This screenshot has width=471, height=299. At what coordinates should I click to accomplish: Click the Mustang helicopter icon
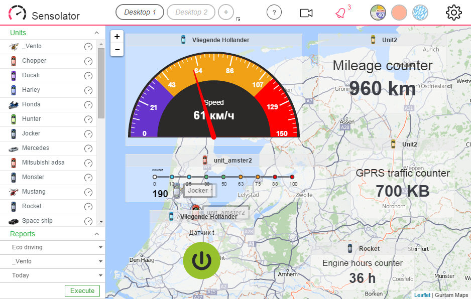point(14,192)
